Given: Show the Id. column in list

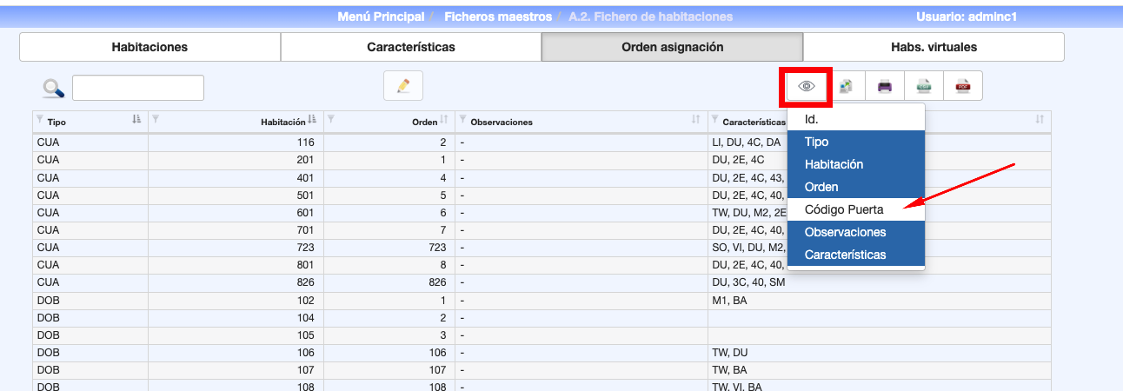Looking at the screenshot, I should pyautogui.click(x=811, y=119).
